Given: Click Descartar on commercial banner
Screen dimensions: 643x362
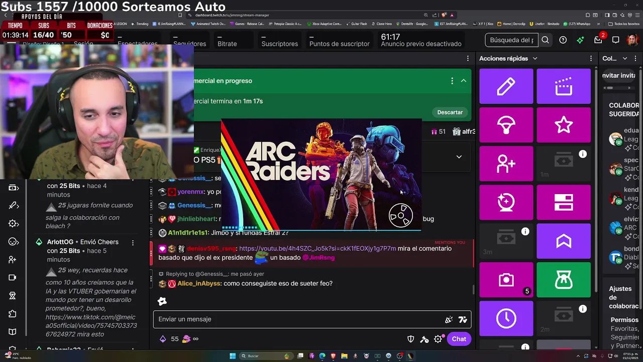Looking at the screenshot, I should [x=450, y=112].
